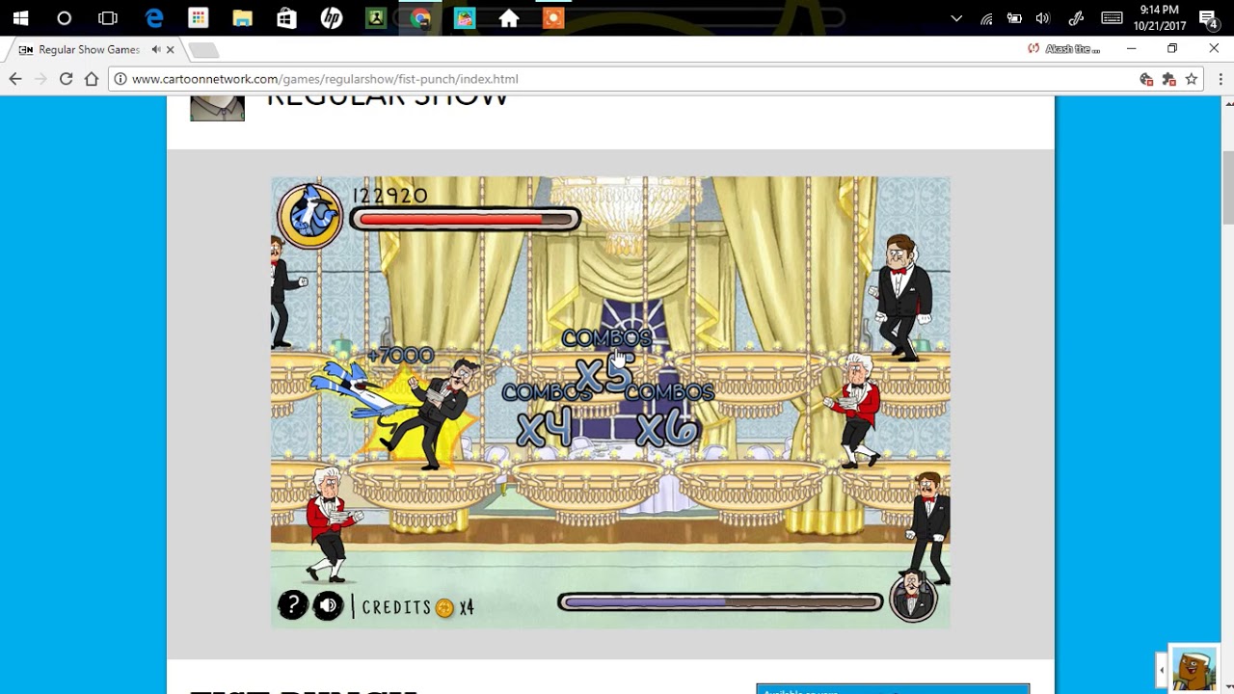1234x694 pixels.
Task: Click the score text 122920
Action: click(389, 196)
